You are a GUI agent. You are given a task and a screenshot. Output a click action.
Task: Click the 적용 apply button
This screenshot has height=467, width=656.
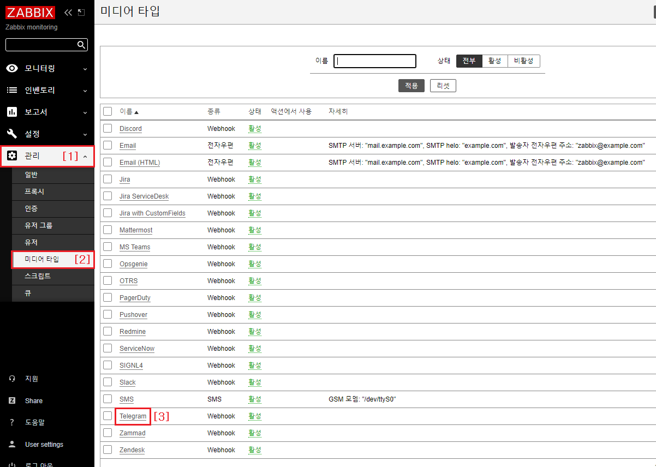[x=411, y=86]
